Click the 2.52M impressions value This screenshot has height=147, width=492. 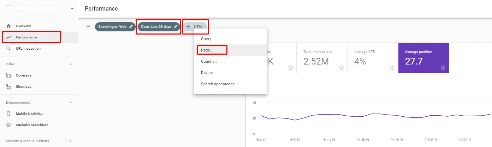(316, 61)
